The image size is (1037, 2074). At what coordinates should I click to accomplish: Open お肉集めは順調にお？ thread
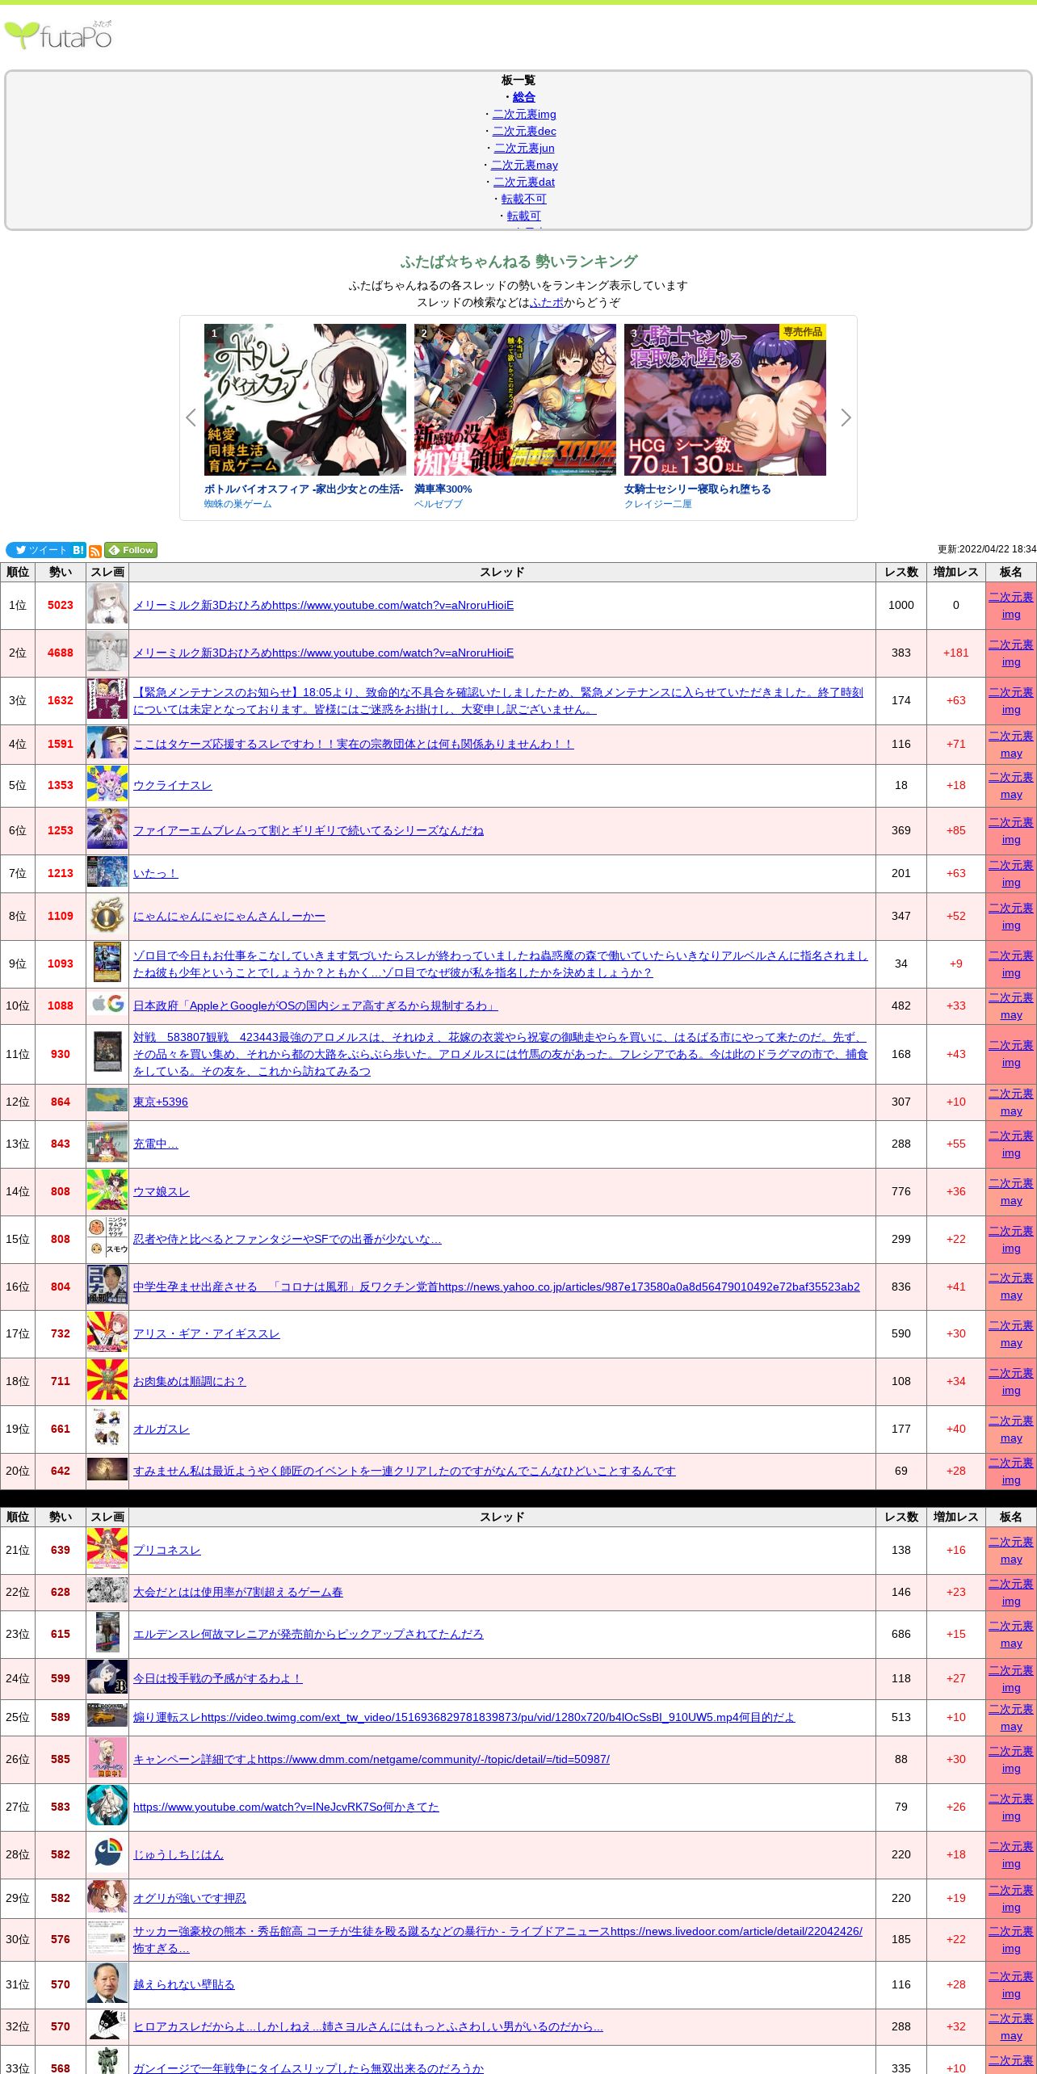tap(189, 1381)
